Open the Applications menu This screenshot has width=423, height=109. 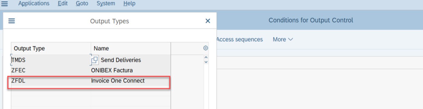pyautogui.click(x=34, y=4)
